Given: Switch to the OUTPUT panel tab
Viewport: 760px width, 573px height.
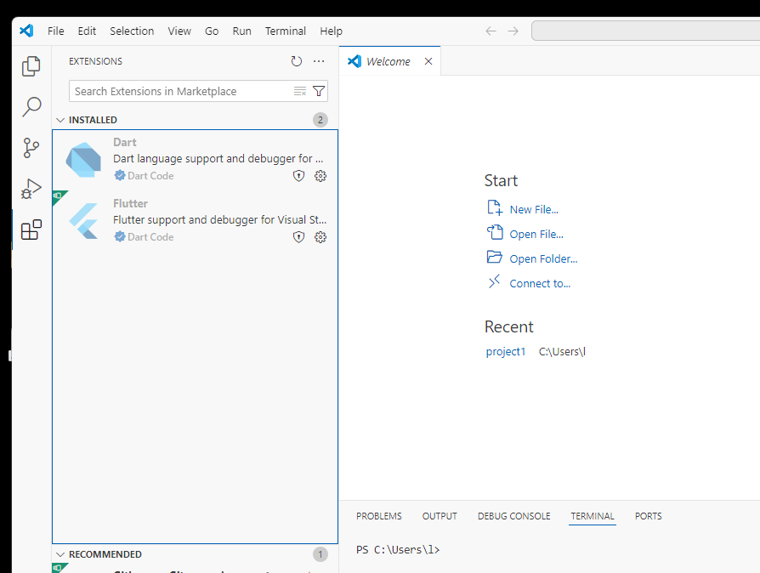Looking at the screenshot, I should (440, 516).
